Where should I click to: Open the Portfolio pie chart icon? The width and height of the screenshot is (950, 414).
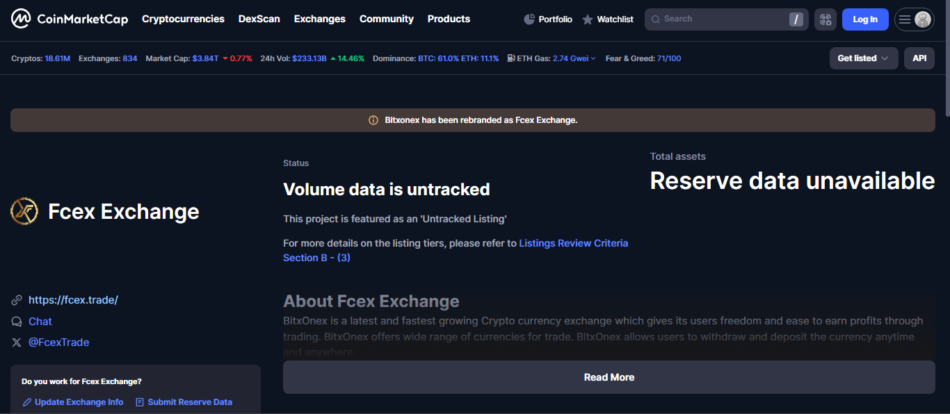pos(529,19)
